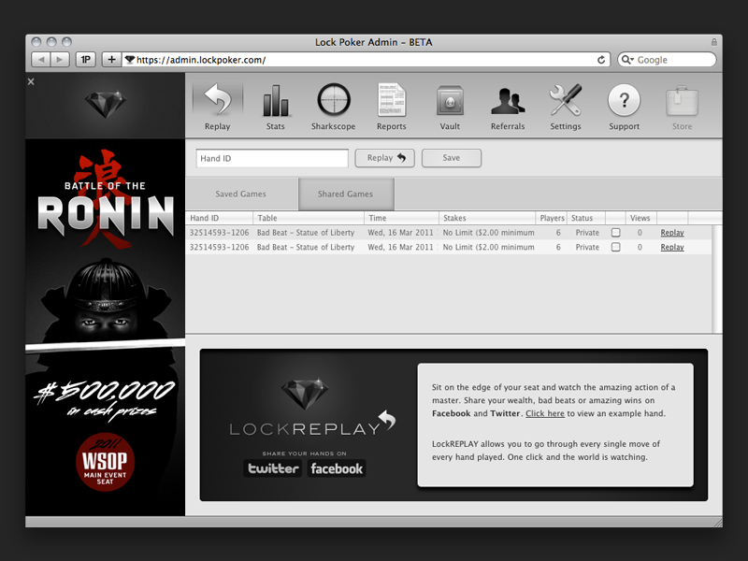Click the browser back arrow button
This screenshot has width=748, height=561.
[41, 60]
